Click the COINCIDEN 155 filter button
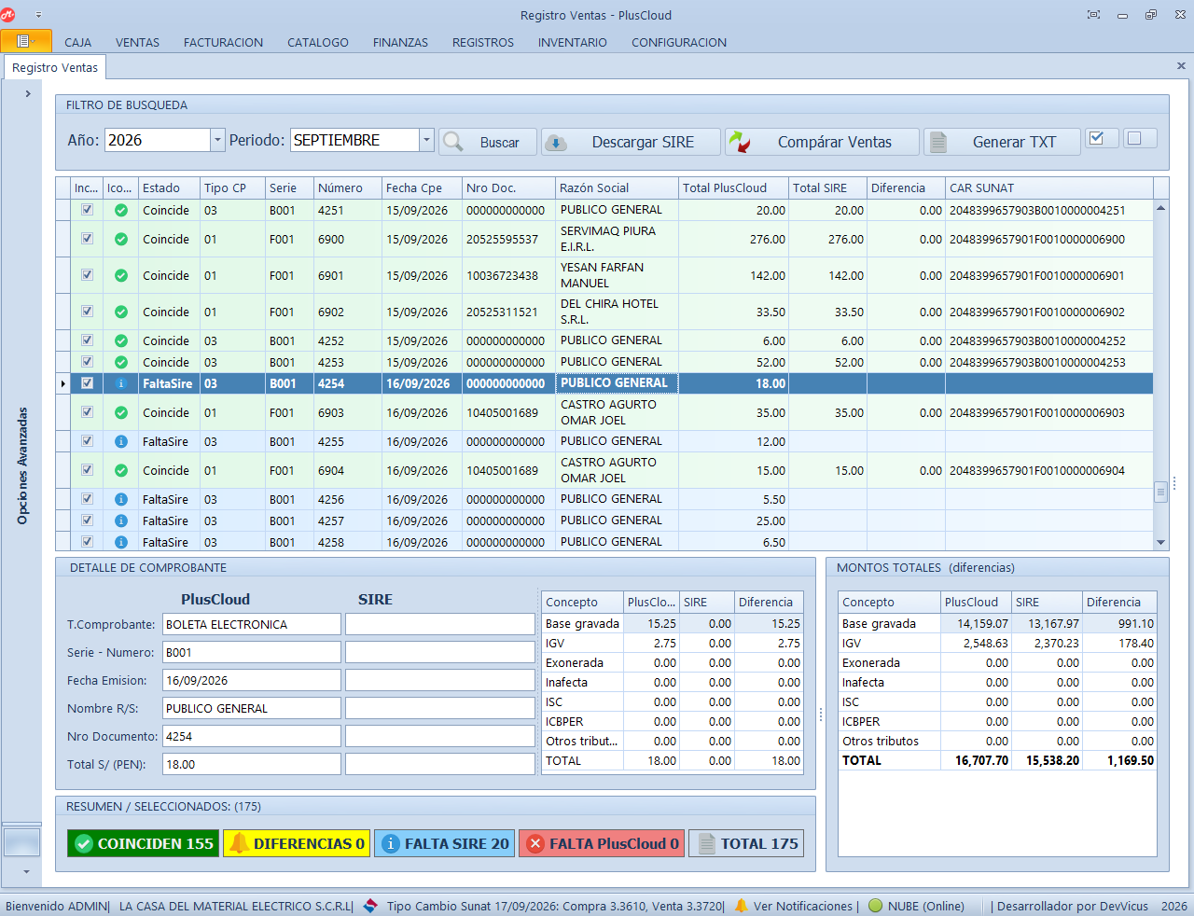This screenshot has width=1194, height=916. pos(143,843)
